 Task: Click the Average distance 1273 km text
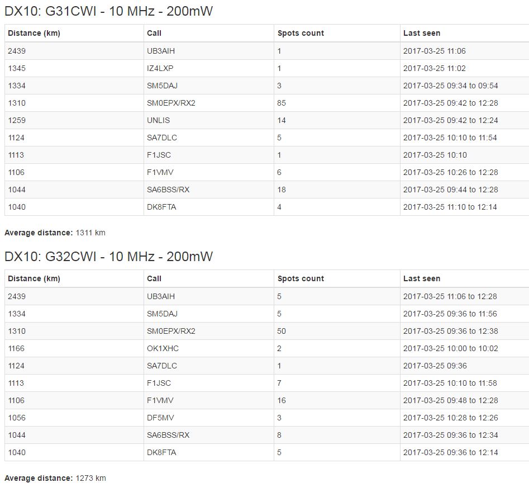click(55, 478)
